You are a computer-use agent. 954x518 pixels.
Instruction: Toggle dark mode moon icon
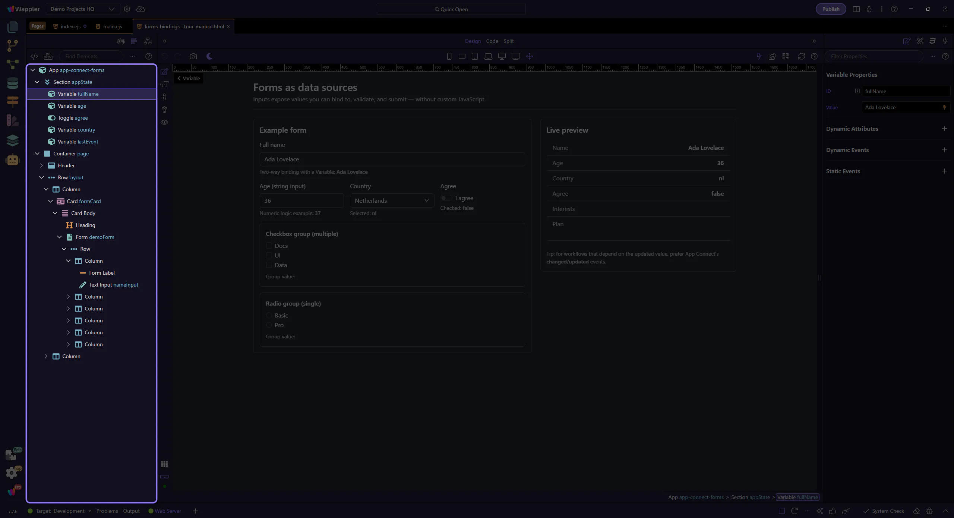209,56
